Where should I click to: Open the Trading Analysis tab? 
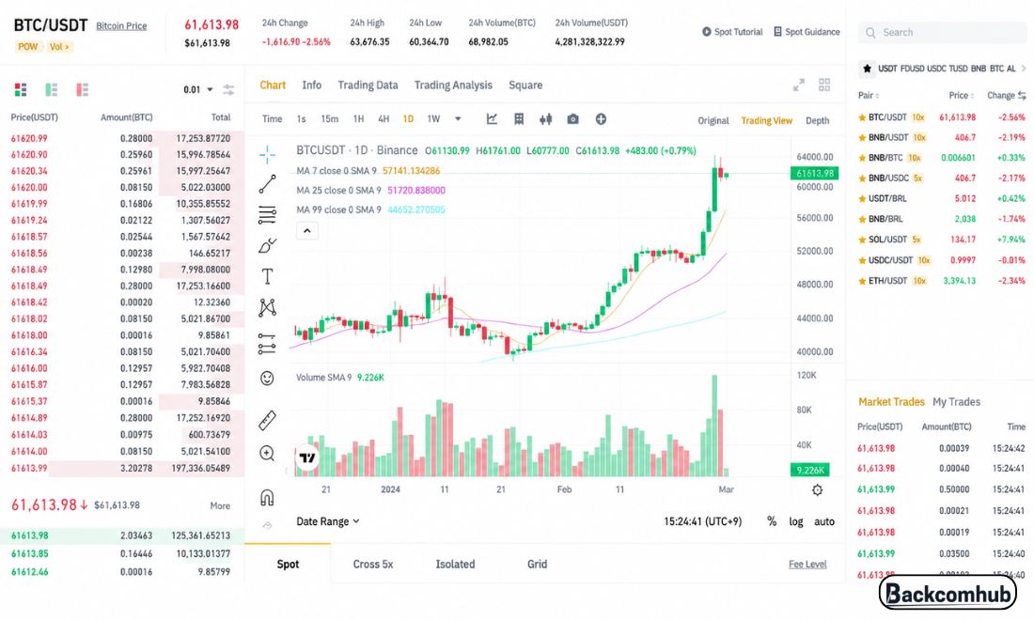pos(453,85)
